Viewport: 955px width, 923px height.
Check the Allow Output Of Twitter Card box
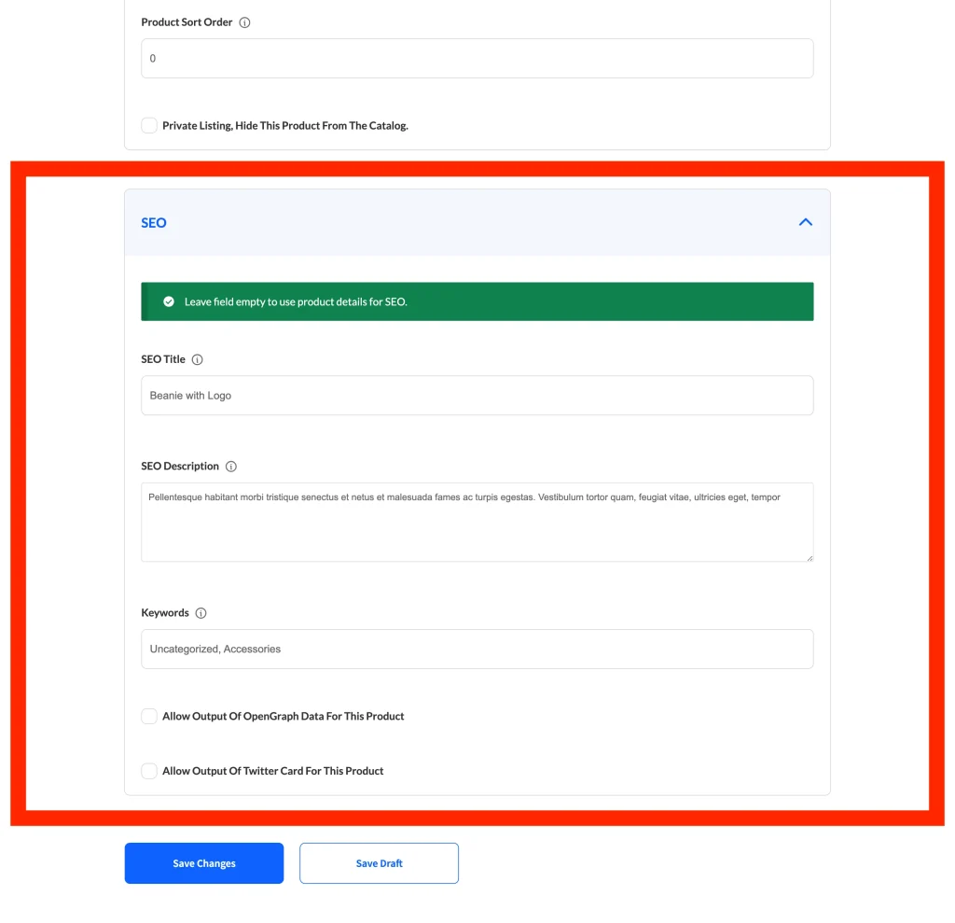click(x=149, y=771)
